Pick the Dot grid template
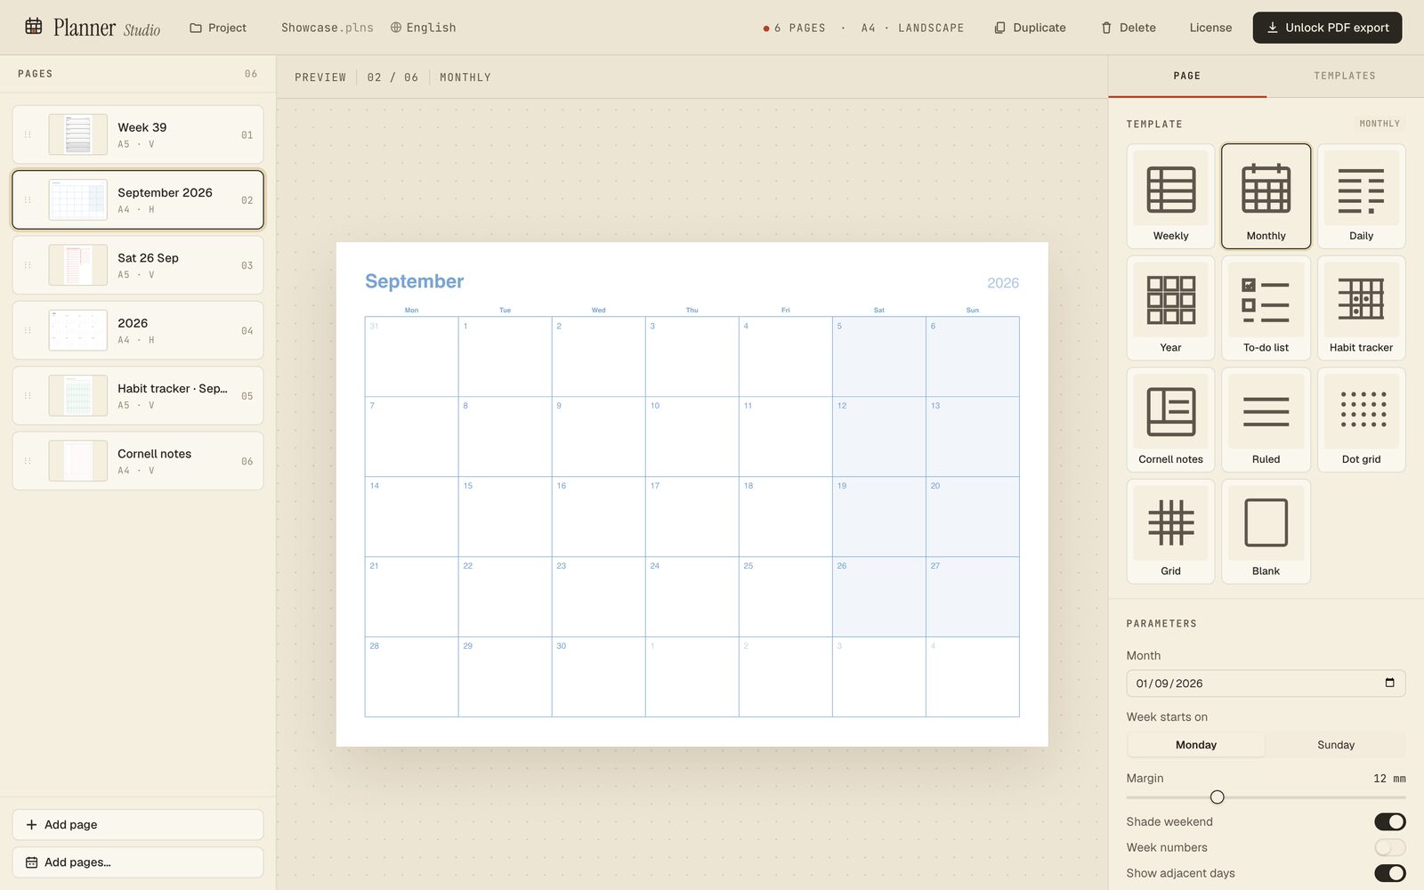This screenshot has width=1424, height=890. (x=1361, y=419)
